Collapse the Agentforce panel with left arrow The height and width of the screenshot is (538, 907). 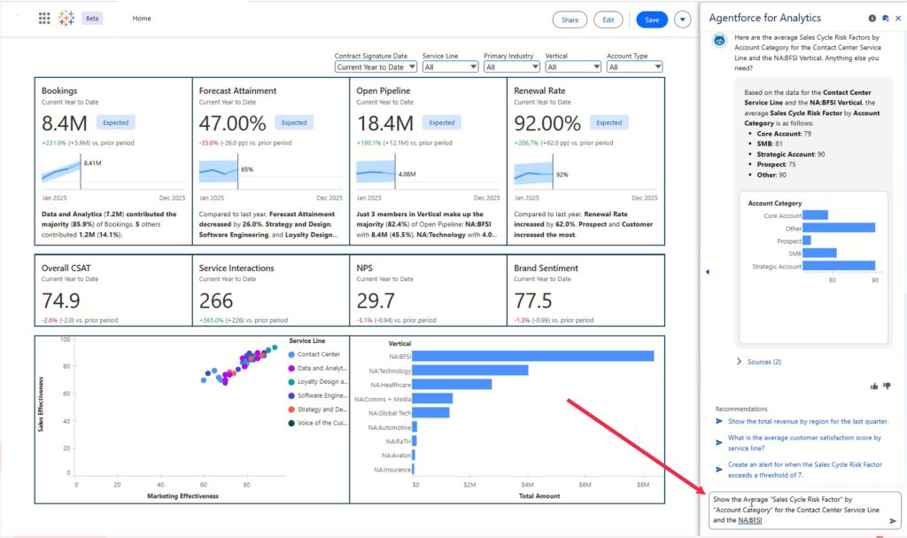coord(707,271)
